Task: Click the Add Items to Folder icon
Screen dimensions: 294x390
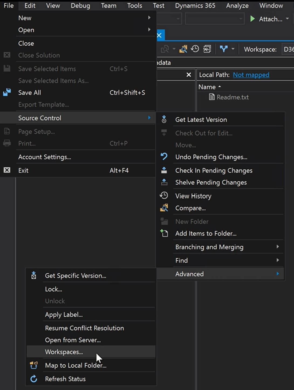Action: [164, 233]
